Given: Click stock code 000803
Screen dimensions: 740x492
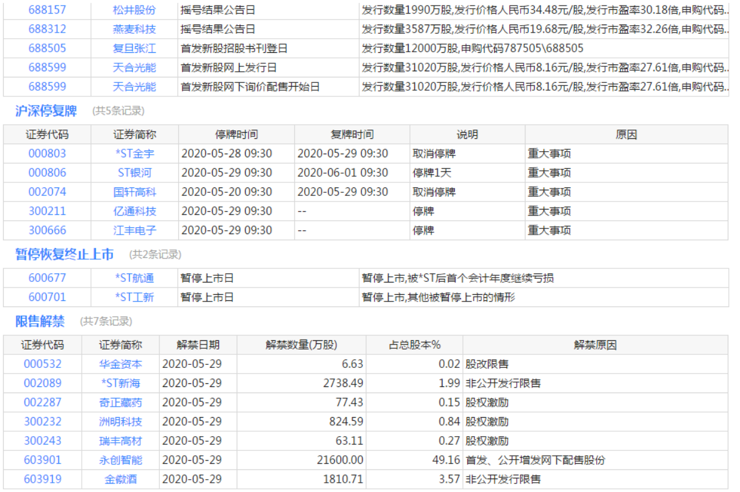Looking at the screenshot, I should (47, 154).
